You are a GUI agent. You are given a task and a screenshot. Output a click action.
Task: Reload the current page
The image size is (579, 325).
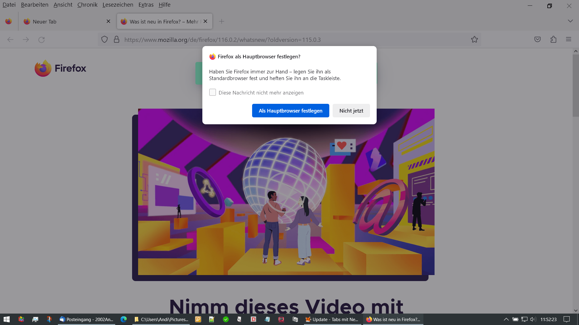pos(41,39)
